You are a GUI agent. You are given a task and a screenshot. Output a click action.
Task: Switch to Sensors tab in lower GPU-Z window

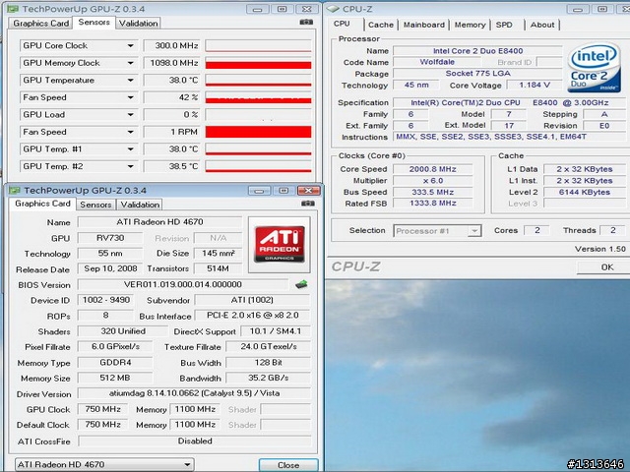[95, 205]
